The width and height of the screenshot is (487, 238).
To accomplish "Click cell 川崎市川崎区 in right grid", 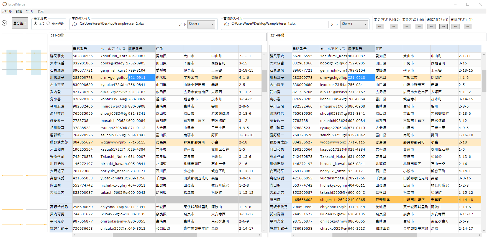I will coord(417,200).
